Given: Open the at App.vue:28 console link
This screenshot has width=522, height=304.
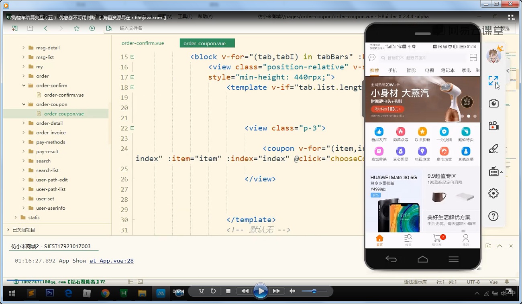Looking at the screenshot, I should click(112, 261).
